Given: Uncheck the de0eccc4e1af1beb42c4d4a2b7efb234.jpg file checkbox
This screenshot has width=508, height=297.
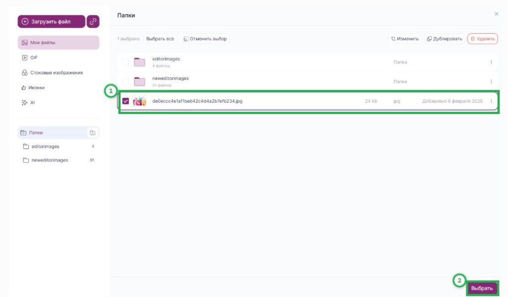Looking at the screenshot, I should [x=126, y=101].
